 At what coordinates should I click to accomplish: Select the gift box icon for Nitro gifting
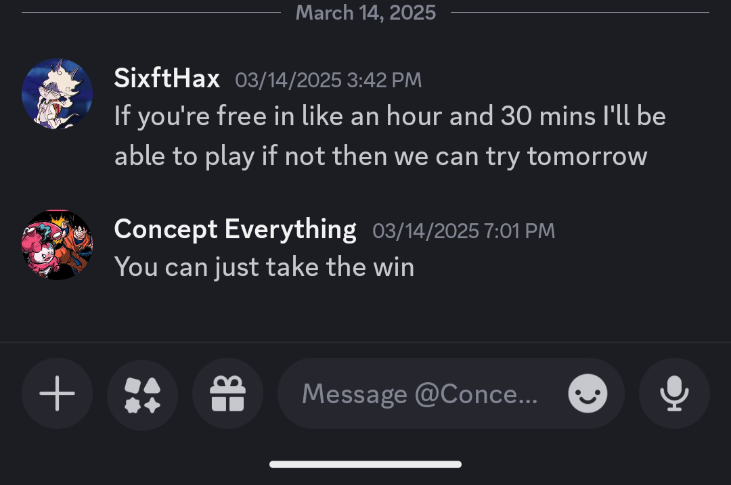point(227,393)
